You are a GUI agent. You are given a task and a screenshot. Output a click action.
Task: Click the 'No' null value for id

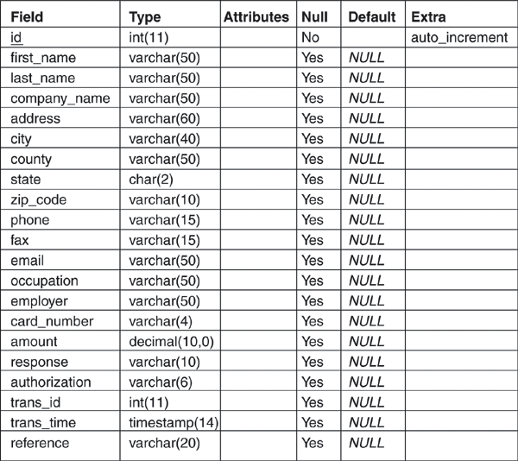pyautogui.click(x=311, y=38)
